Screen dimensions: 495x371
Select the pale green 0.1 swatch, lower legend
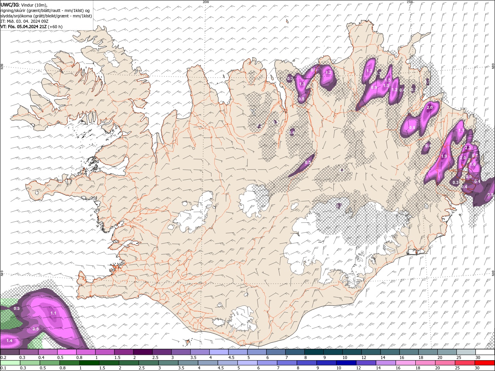(x=10, y=363)
